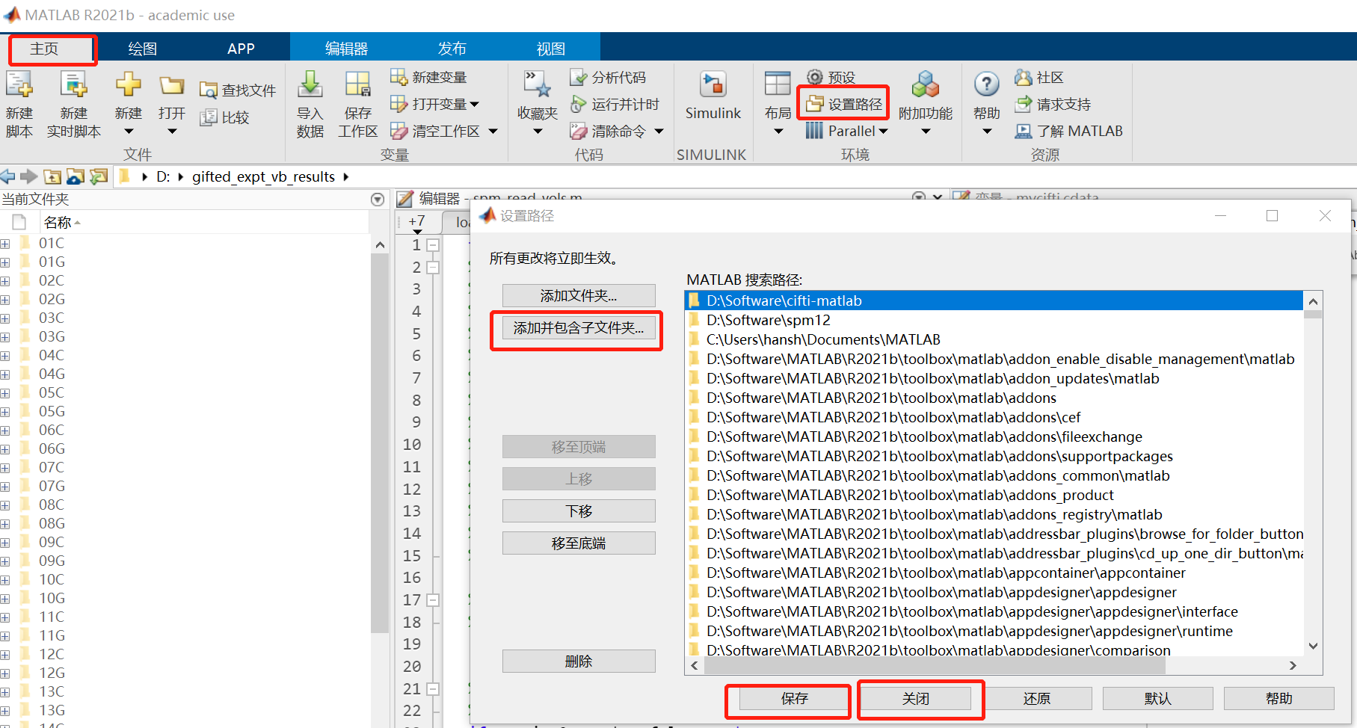Switch to the APP ribbon tab
Screen dimensions: 1357x728
(x=241, y=48)
